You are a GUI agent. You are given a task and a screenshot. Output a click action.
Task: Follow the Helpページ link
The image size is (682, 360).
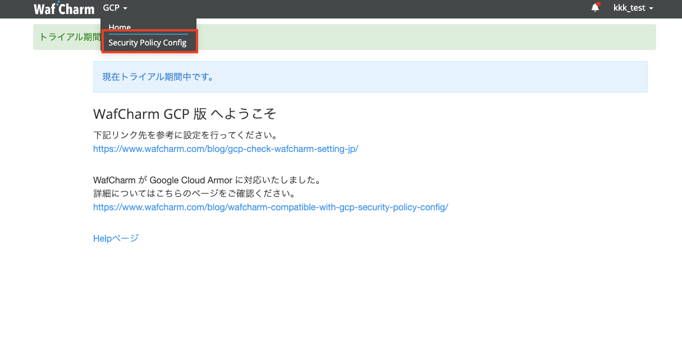(x=116, y=238)
